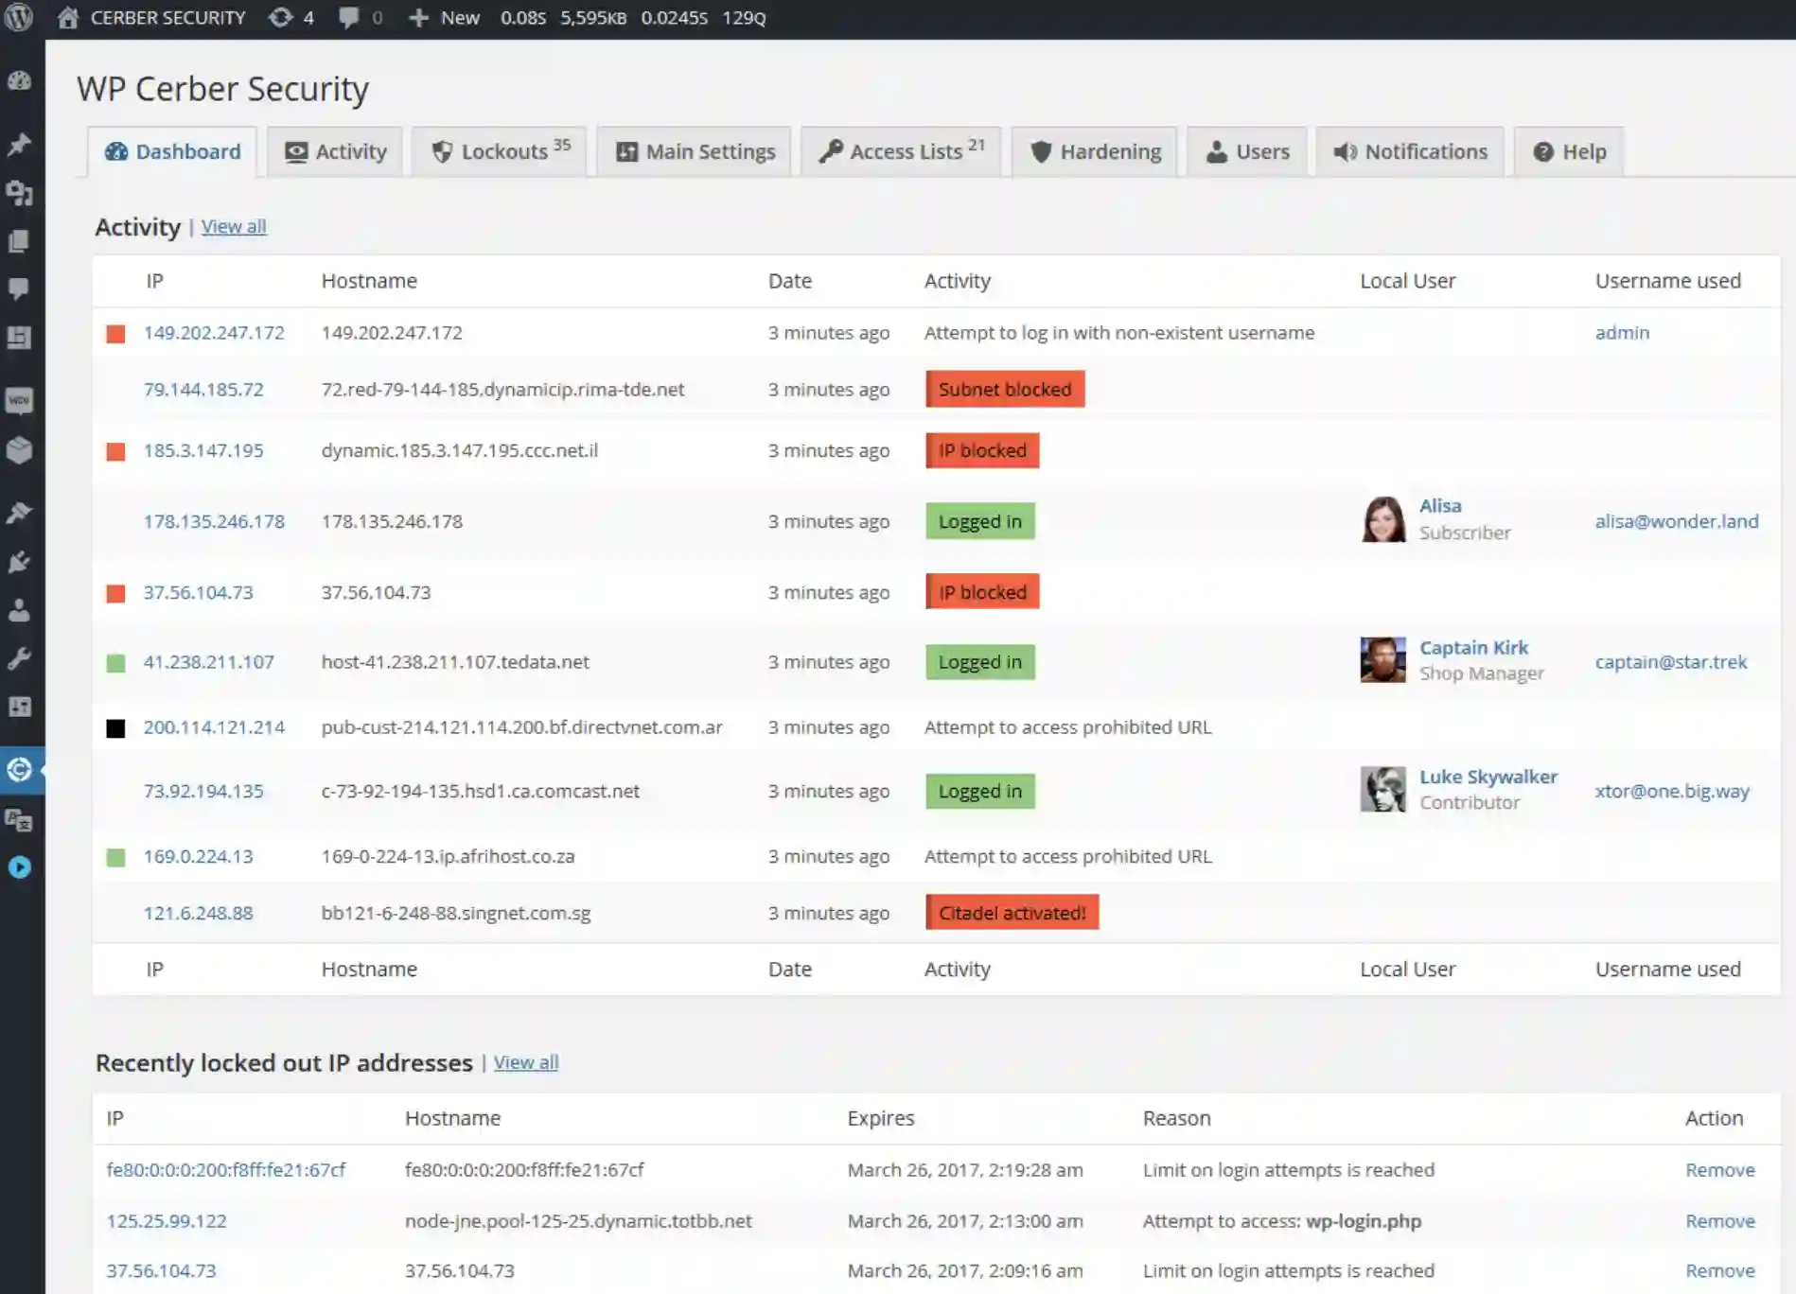This screenshot has height=1294, width=1796.
Task: Open locked out IP 125.25.99.122 link
Action: [x=167, y=1221]
